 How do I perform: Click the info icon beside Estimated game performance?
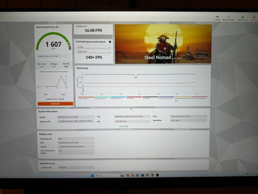click(x=110, y=42)
